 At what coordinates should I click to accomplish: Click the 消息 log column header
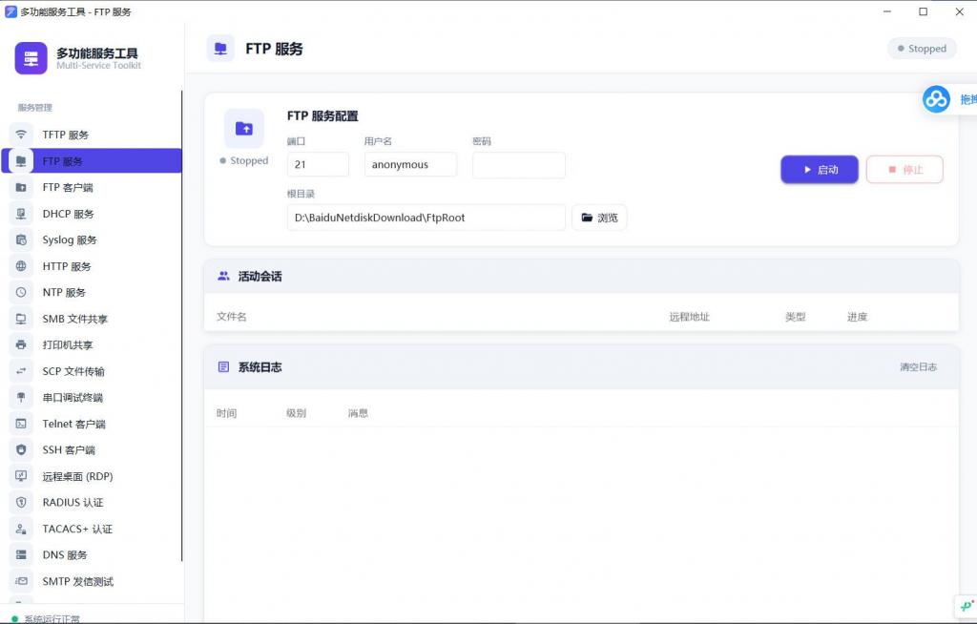pyautogui.click(x=358, y=413)
